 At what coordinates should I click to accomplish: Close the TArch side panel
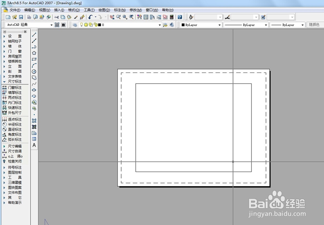tap(25, 32)
